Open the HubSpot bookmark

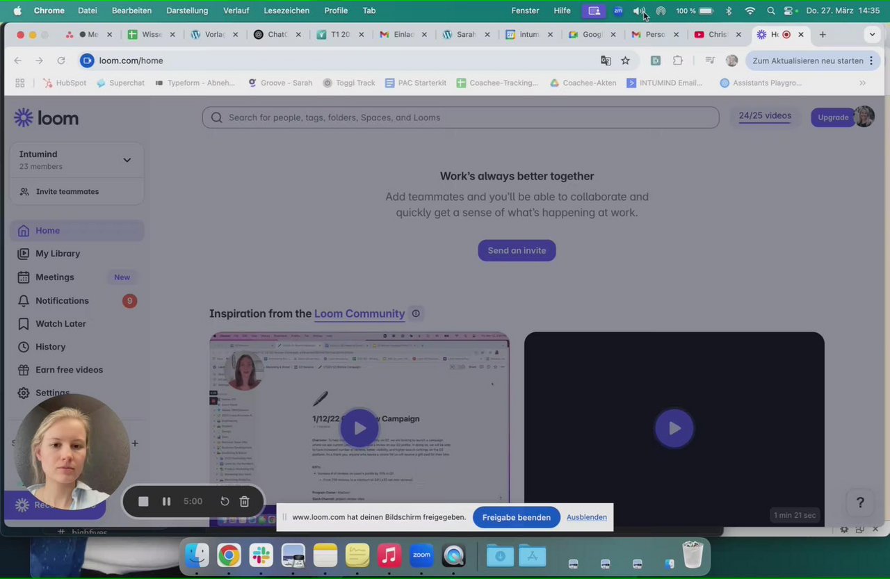(x=65, y=83)
